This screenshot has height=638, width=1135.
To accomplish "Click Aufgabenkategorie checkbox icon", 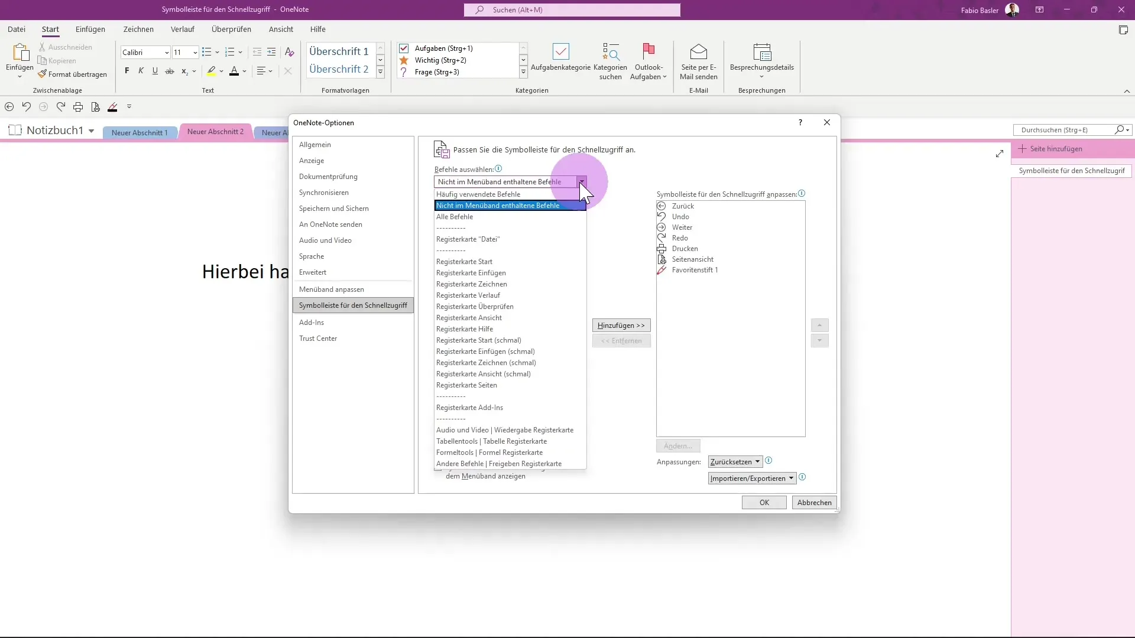I will (560, 52).
